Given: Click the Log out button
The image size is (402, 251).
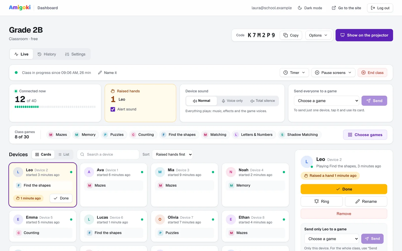Looking at the screenshot, I should click(x=380, y=8).
